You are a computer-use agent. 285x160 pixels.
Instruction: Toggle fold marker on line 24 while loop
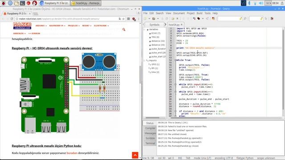point(175,84)
